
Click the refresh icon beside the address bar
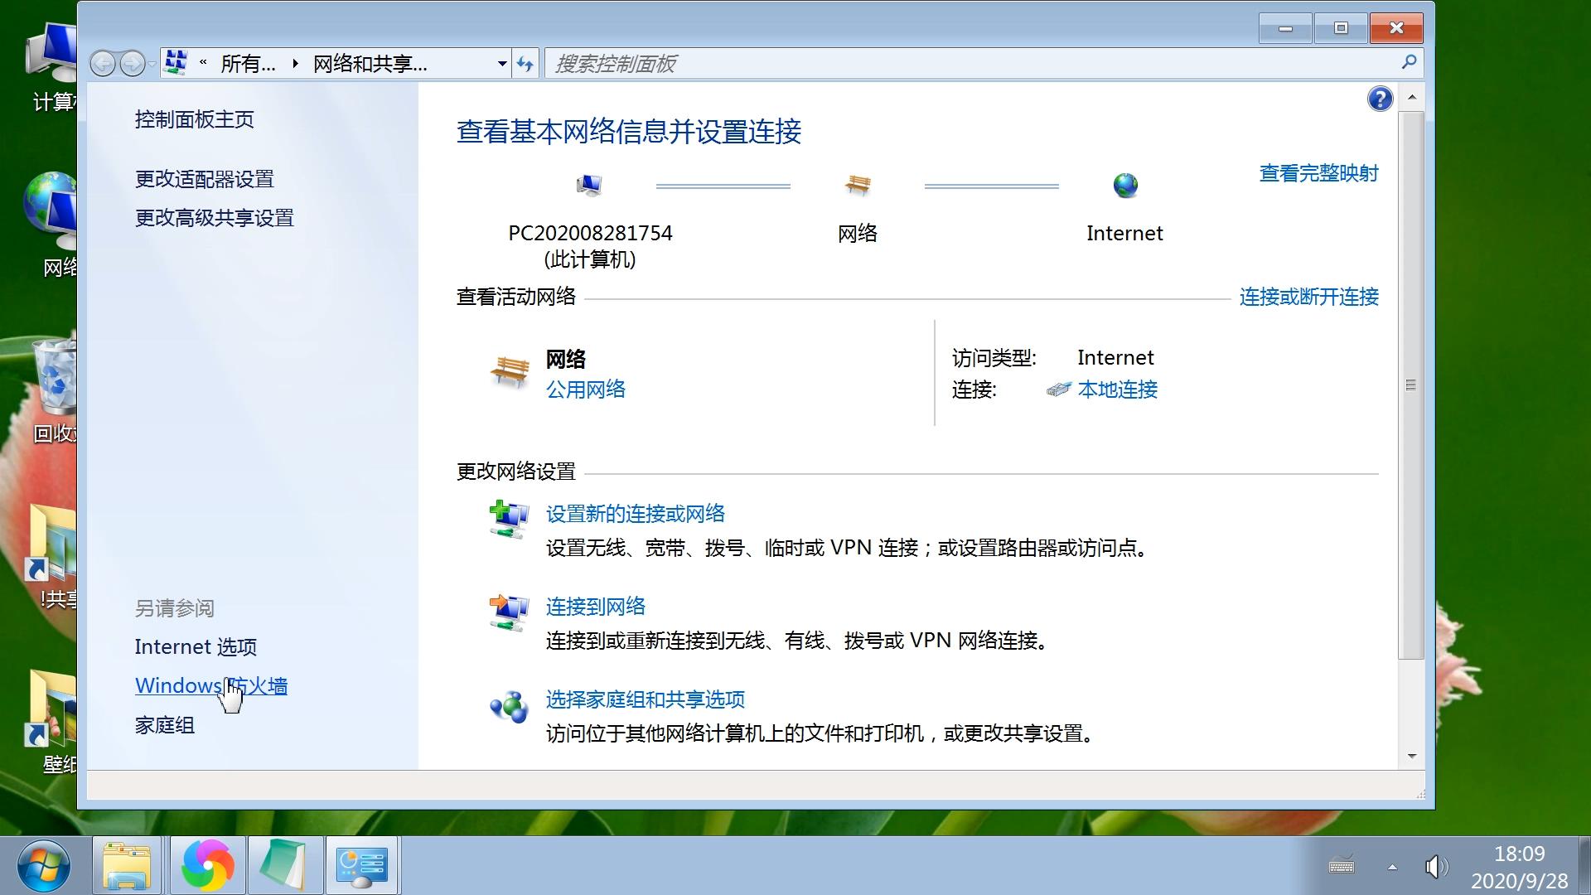pos(525,63)
